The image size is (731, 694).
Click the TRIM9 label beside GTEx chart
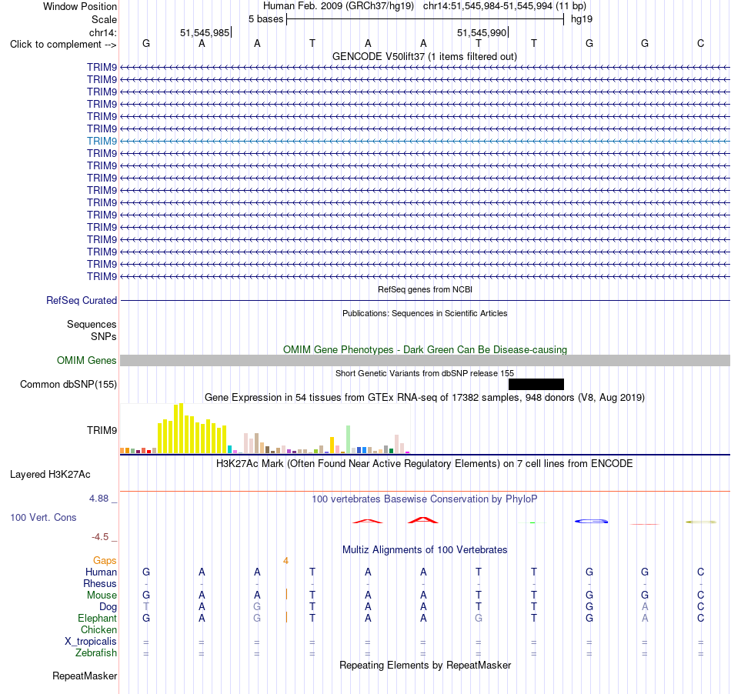(x=102, y=430)
